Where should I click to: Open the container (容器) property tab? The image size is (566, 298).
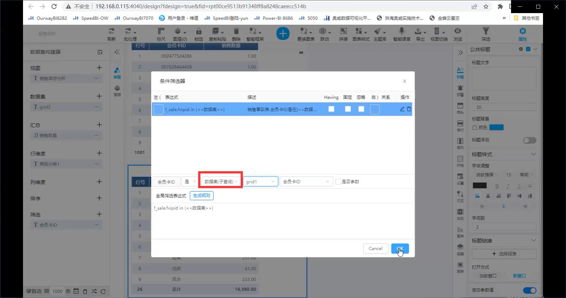(460, 250)
